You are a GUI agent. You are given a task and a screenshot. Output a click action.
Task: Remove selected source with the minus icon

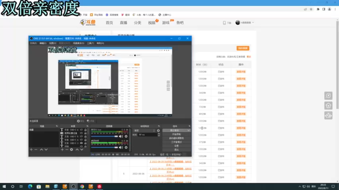(x=67, y=149)
